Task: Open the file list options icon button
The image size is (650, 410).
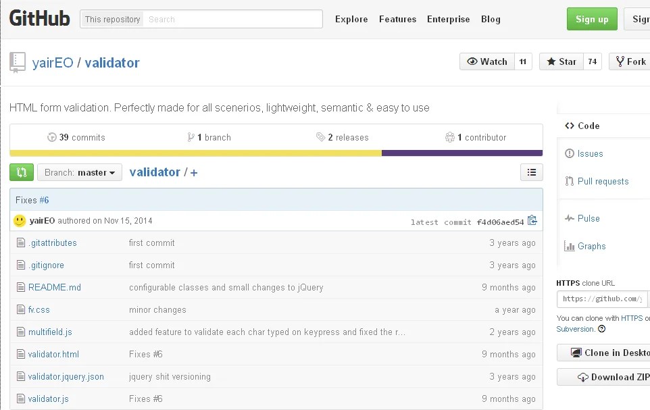Action: pos(532,172)
